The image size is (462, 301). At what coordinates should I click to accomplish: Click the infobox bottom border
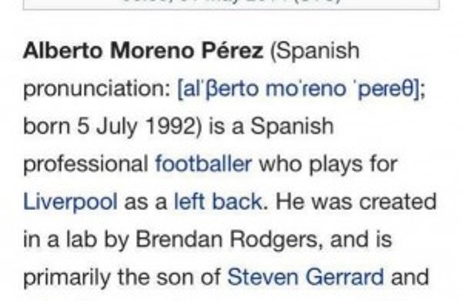pos(231,9)
